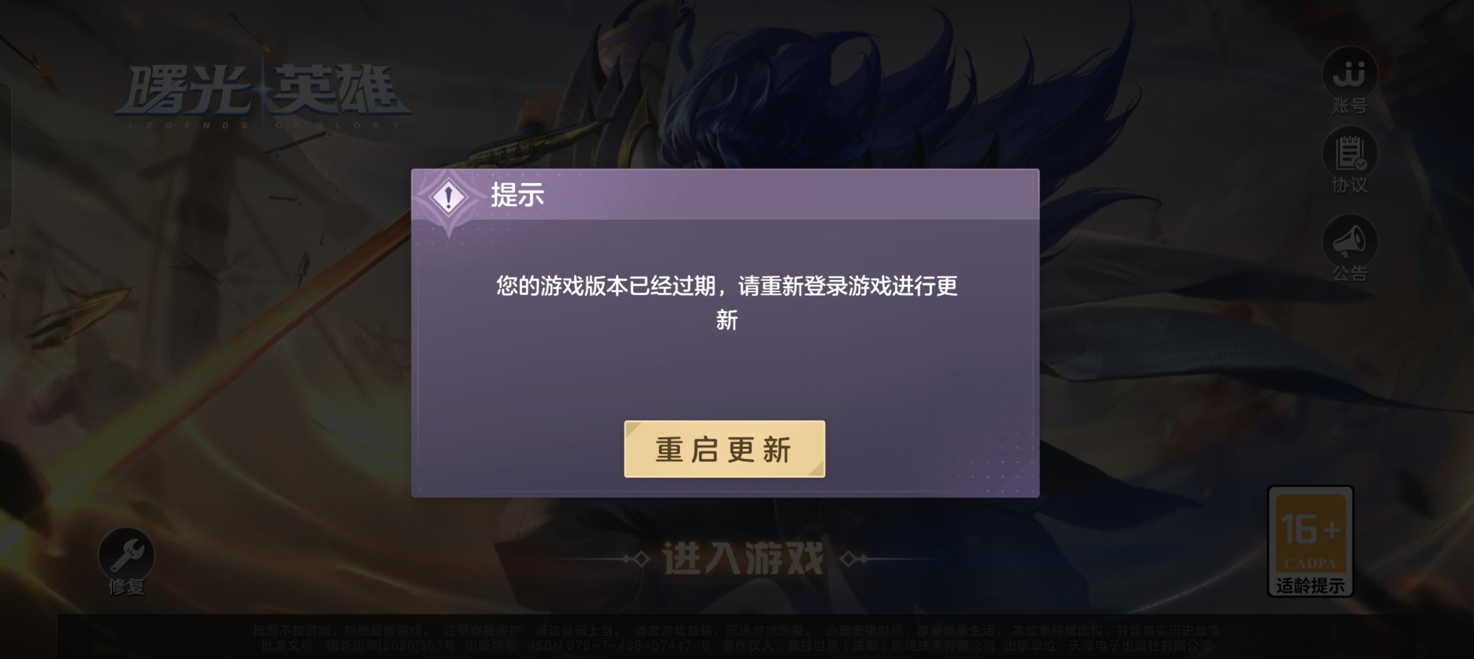Click the 适龄提示 age advisory label

(1310, 585)
